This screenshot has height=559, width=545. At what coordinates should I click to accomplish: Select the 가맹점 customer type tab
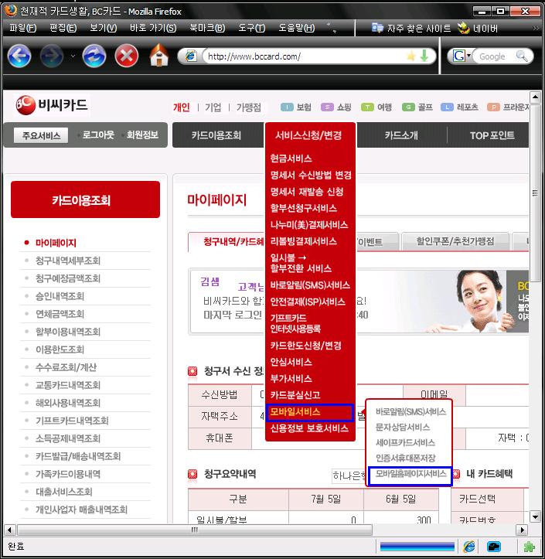[x=249, y=107]
